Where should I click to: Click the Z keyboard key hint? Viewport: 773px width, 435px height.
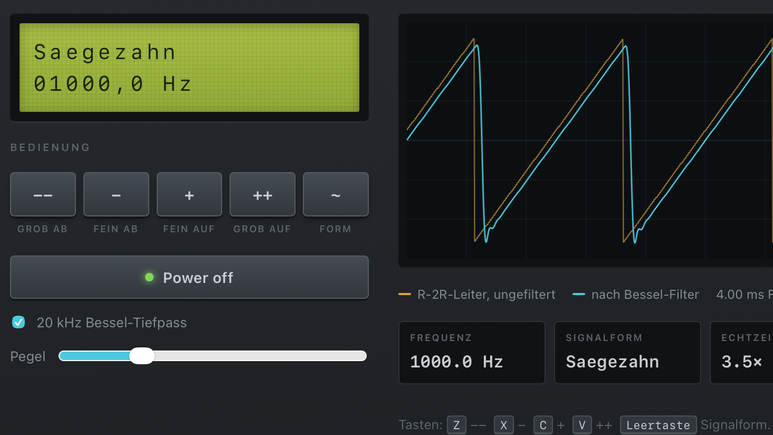[456, 425]
